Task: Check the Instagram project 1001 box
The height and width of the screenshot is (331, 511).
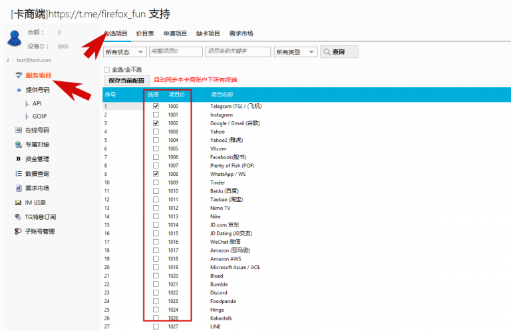Action: point(156,115)
